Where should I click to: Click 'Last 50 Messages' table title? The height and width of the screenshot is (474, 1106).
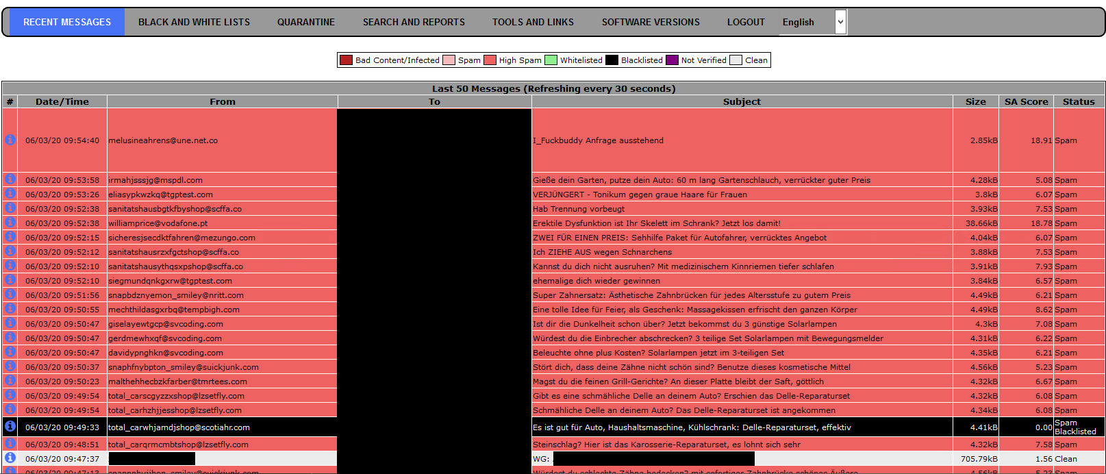point(553,88)
